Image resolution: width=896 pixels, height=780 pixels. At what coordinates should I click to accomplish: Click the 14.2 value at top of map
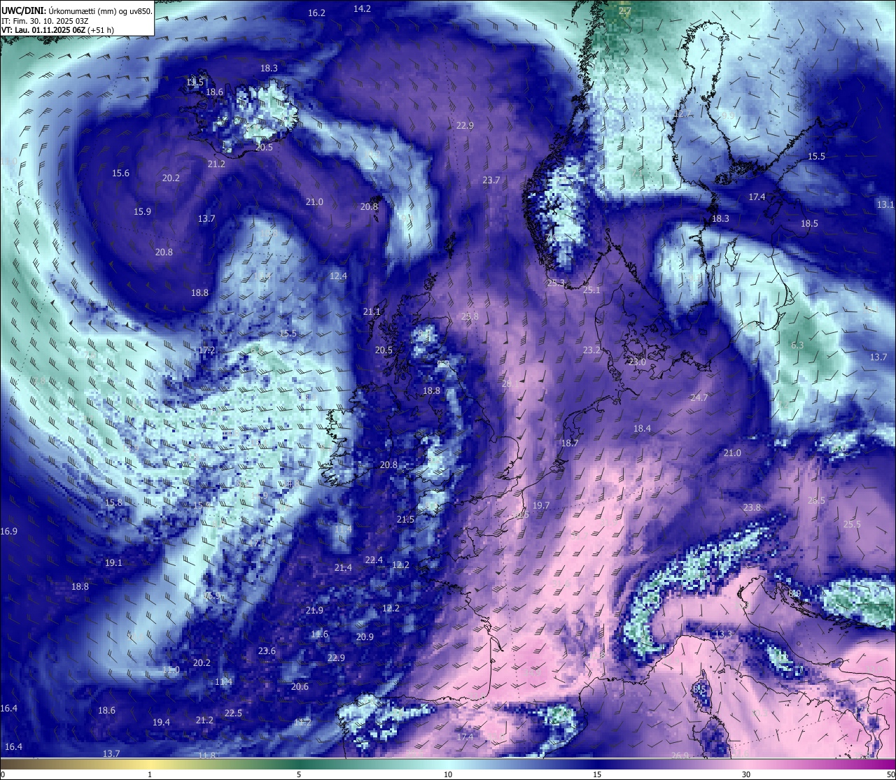pos(362,8)
